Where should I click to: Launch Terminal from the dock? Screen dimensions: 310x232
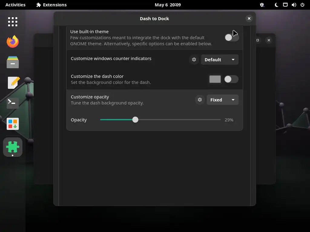pos(13,103)
